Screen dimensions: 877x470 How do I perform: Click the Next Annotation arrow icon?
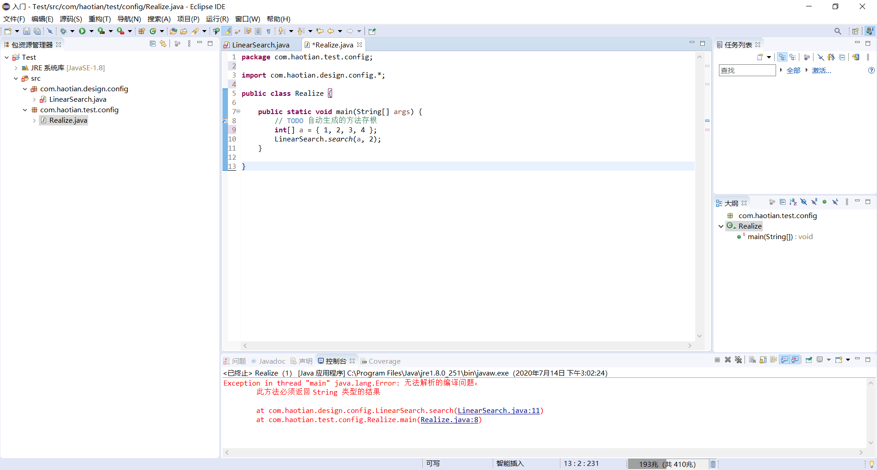pos(281,31)
